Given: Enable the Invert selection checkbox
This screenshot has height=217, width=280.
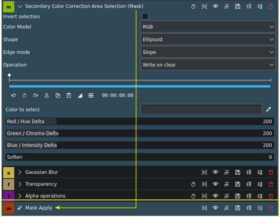Looking at the screenshot, I should [x=145, y=16].
